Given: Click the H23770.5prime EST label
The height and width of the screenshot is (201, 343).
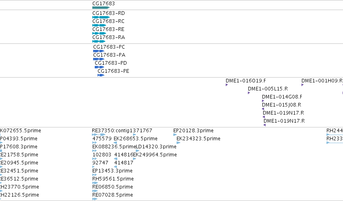Looking at the screenshot, I should click(19, 187).
